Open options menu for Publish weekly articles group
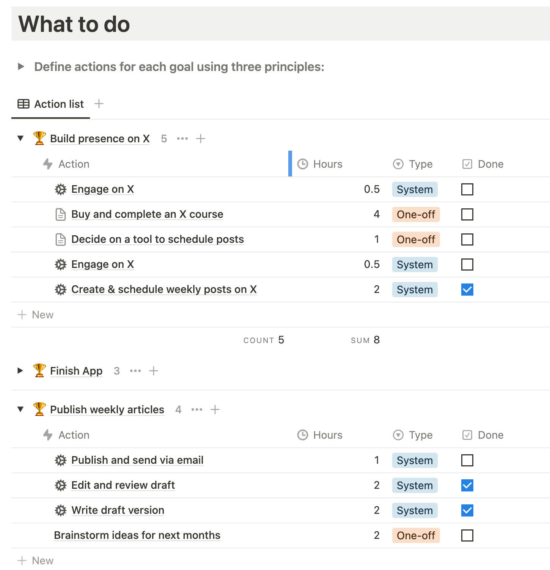Image resolution: width=550 pixels, height=570 pixels. (197, 409)
